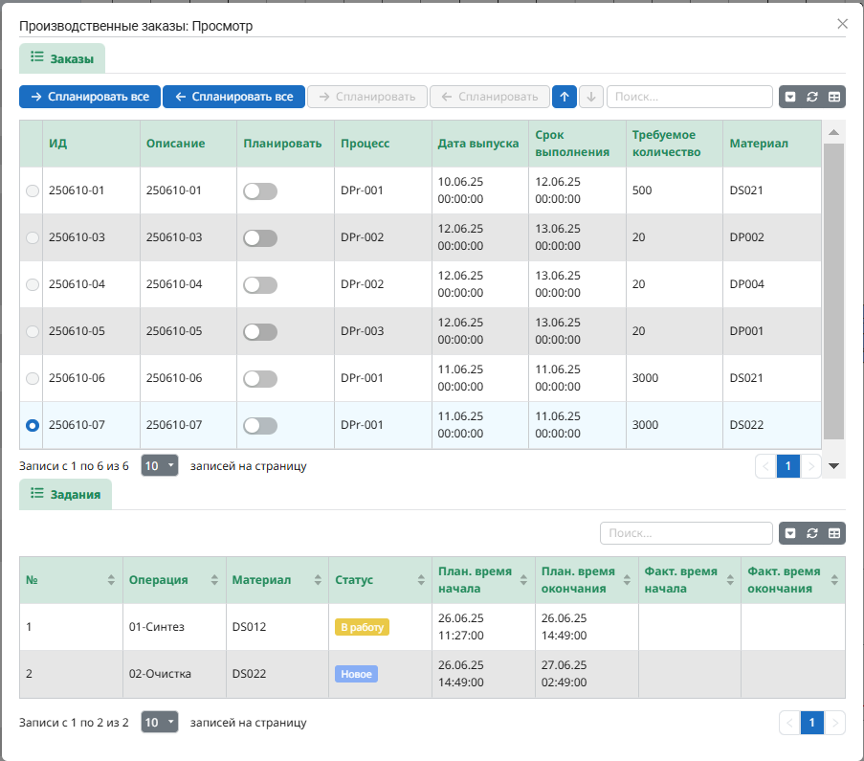
Task: Close the production orders dialog
Action: point(842,24)
